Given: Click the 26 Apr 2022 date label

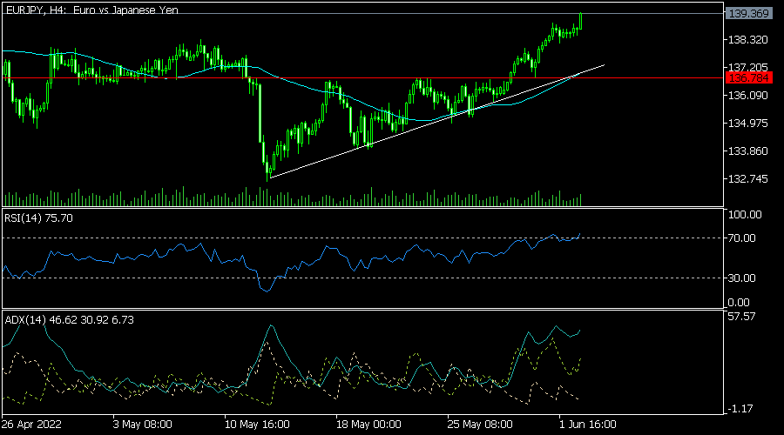Looking at the screenshot, I should coord(31,425).
